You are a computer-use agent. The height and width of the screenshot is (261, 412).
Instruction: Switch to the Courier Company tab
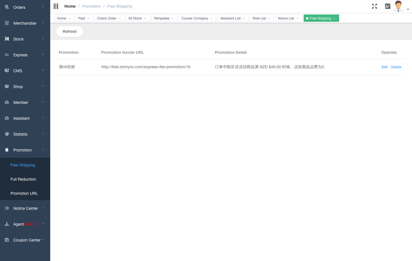pos(195,18)
